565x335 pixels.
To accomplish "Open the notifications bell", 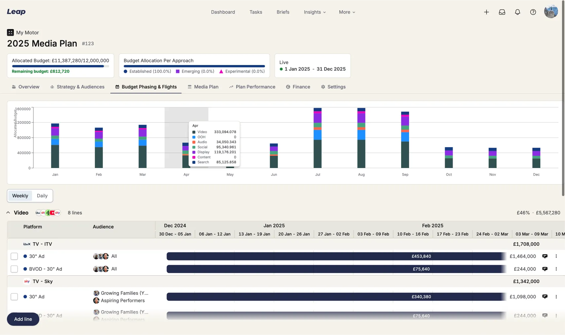I will click(517, 12).
